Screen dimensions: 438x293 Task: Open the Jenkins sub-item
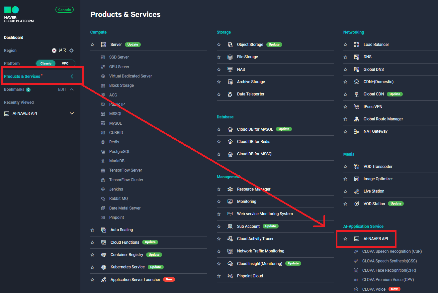tap(116, 189)
